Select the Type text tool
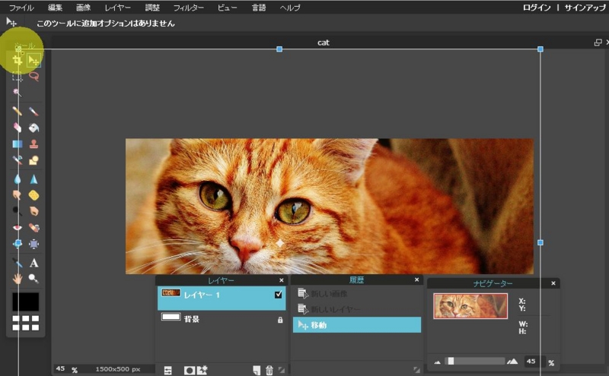 click(33, 263)
